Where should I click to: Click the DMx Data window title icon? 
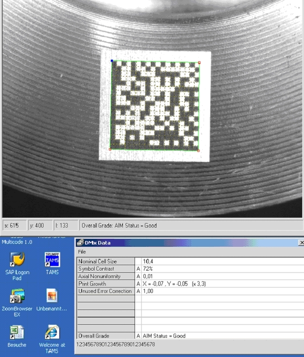(x=80, y=242)
